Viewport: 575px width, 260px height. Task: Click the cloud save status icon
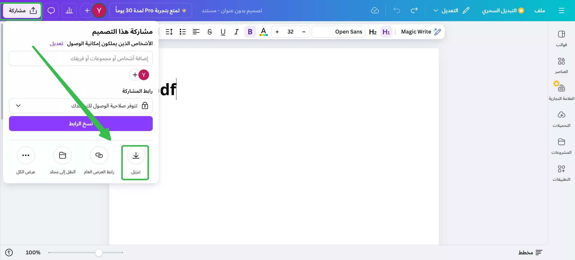pos(375,10)
